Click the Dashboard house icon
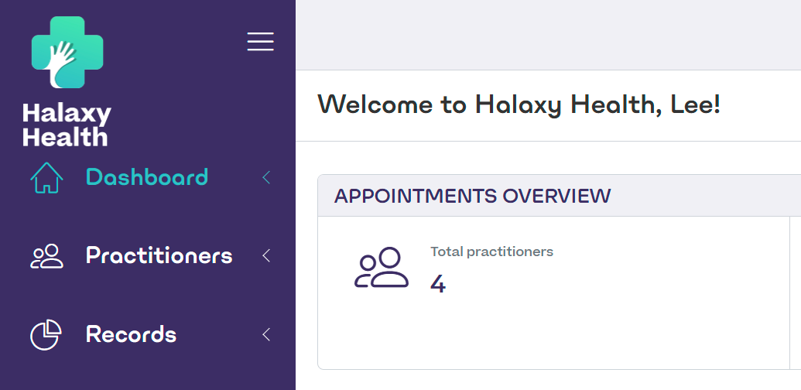Image resolution: width=801 pixels, height=390 pixels. click(x=46, y=178)
